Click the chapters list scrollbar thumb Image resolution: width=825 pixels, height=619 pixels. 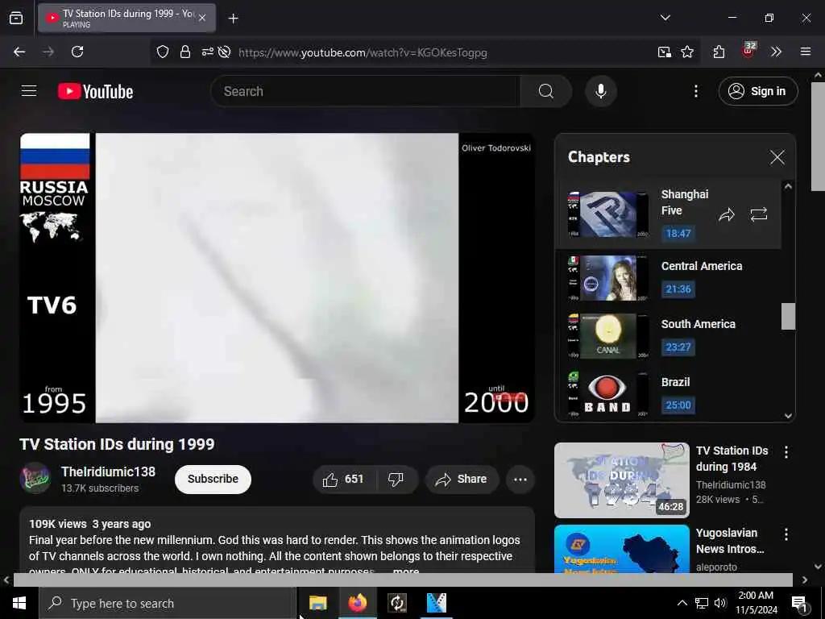click(788, 316)
